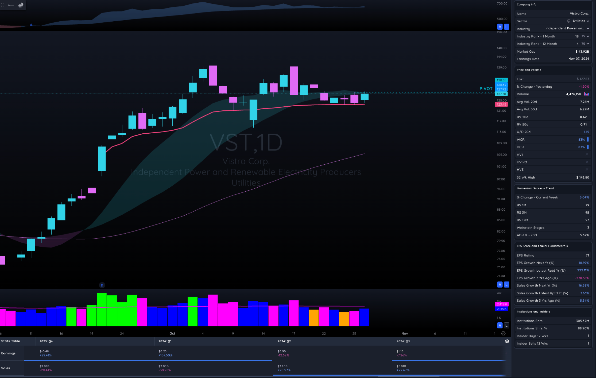Click the Stats Table label
The height and width of the screenshot is (378, 596).
click(10, 341)
